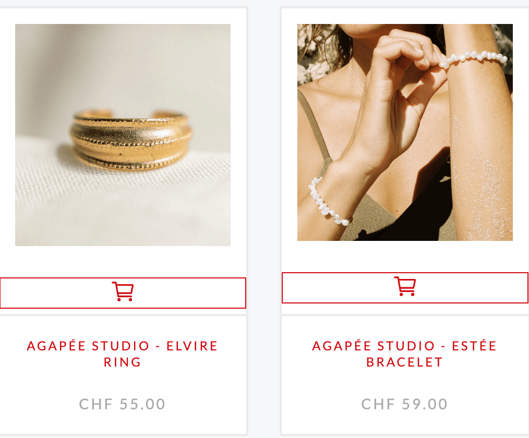Add Elvire Ring to cart via red-outlined button
529x438 pixels.
coord(123,293)
